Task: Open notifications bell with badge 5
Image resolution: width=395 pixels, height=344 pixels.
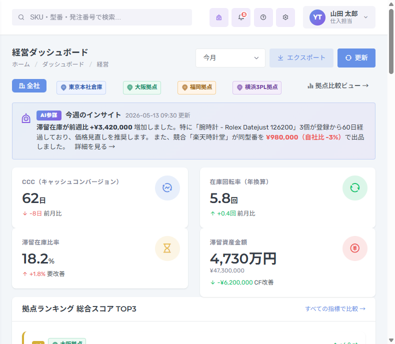Action: coord(241,17)
